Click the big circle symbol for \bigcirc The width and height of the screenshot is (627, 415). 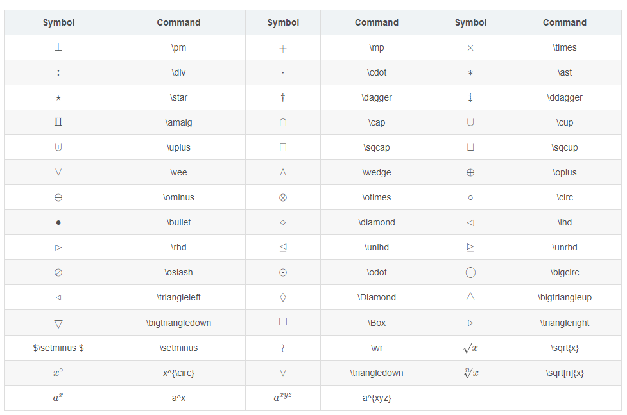point(470,273)
